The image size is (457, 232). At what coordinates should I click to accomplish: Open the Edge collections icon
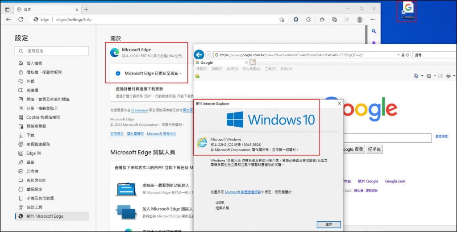point(335,20)
